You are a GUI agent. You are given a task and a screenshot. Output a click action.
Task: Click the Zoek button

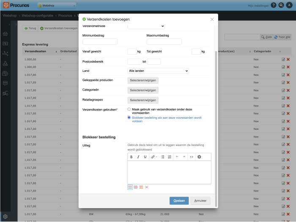(266, 37)
